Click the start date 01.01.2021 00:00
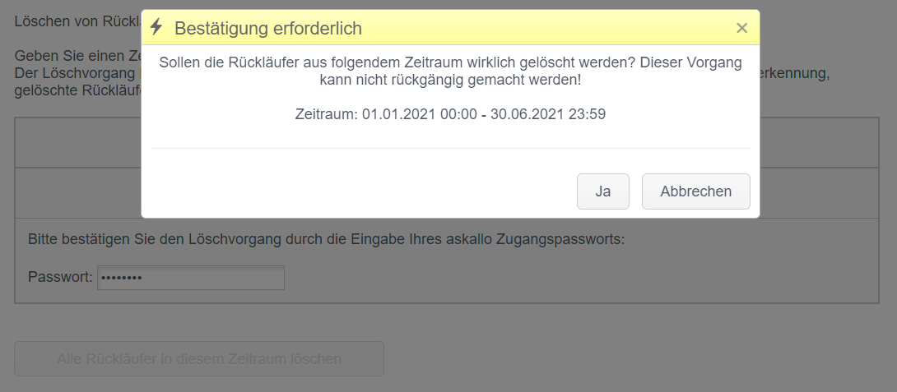 (419, 114)
